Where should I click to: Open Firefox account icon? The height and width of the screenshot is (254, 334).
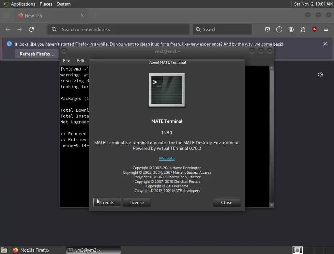[x=291, y=29]
